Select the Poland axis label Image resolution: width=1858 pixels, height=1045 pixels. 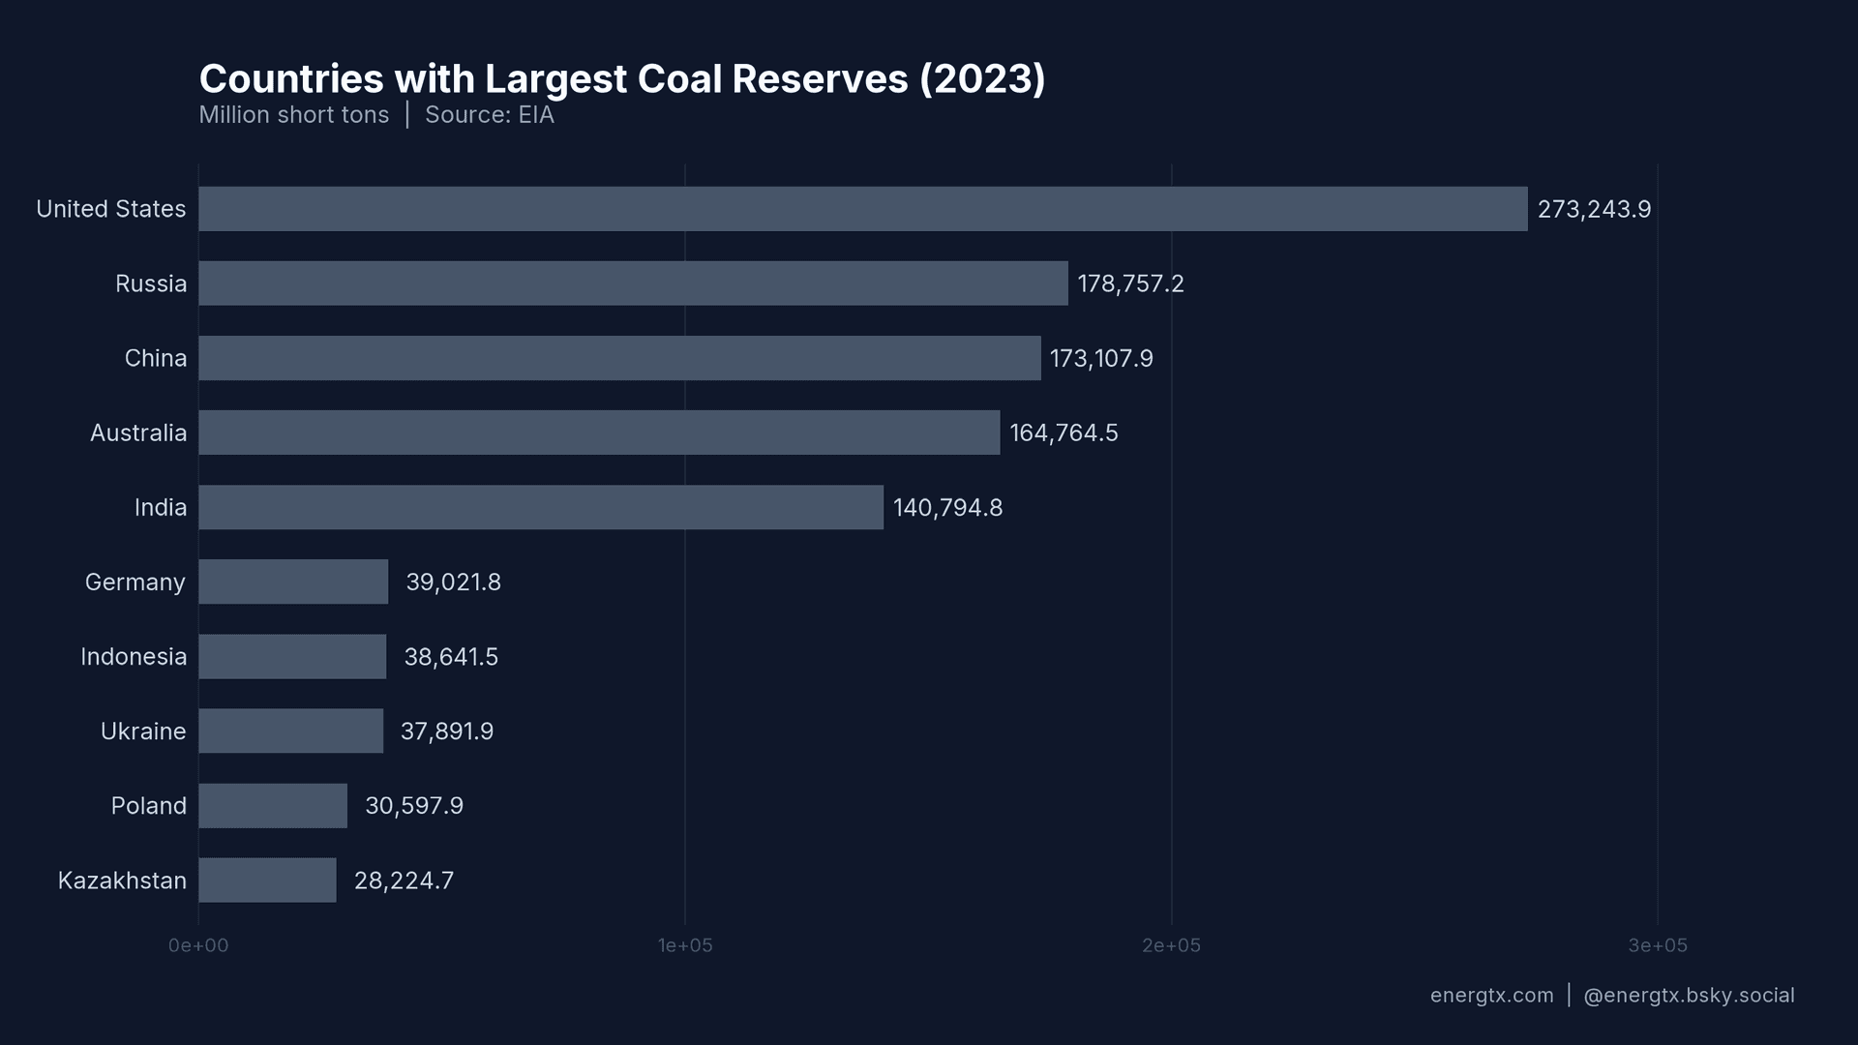pos(149,805)
